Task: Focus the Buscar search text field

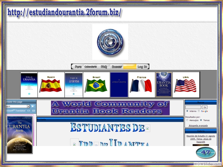Action: click(x=193, y=107)
